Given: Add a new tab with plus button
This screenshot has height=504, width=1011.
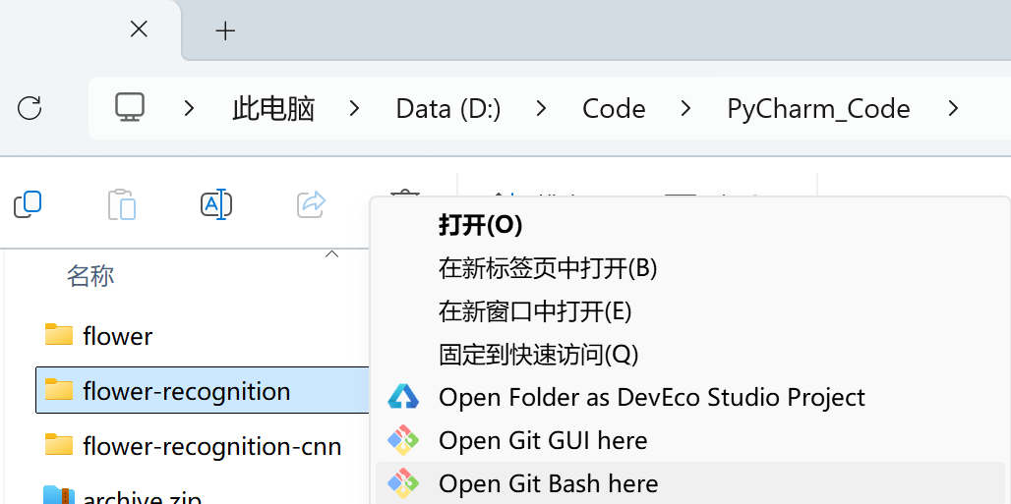Looking at the screenshot, I should click(x=225, y=30).
